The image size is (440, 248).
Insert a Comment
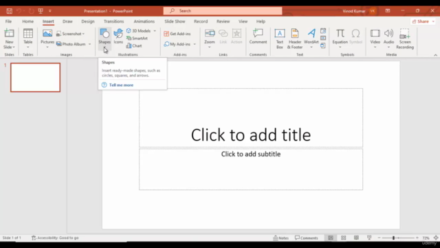click(258, 37)
